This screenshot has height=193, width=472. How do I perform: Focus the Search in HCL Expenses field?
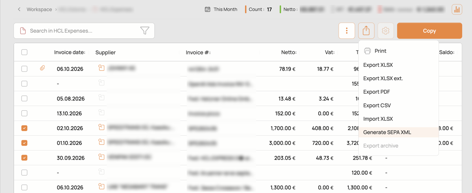[84, 31]
